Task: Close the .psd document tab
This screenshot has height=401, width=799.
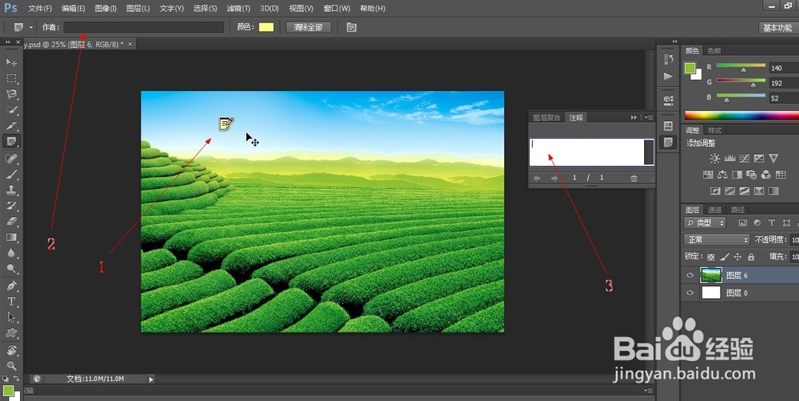Action: (130, 44)
